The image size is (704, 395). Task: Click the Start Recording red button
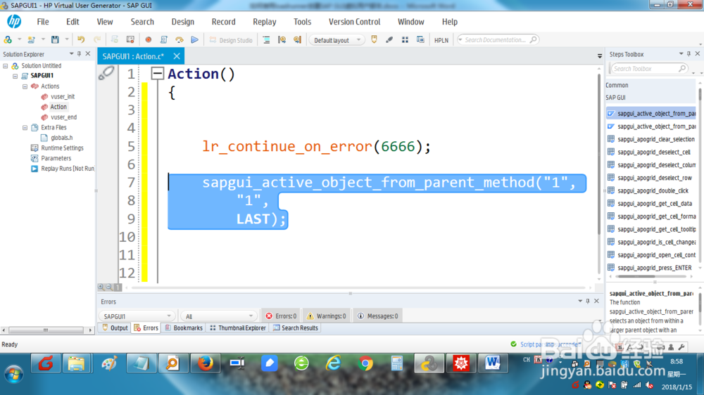tap(148, 40)
